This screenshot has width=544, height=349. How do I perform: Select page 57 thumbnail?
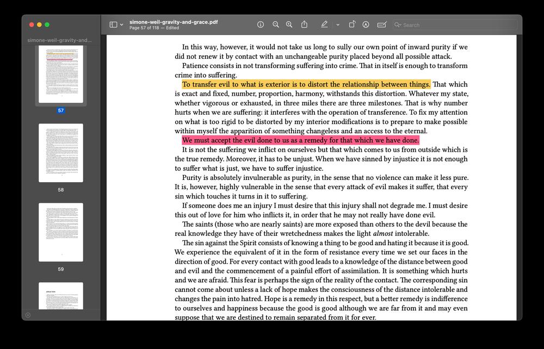tap(61, 74)
